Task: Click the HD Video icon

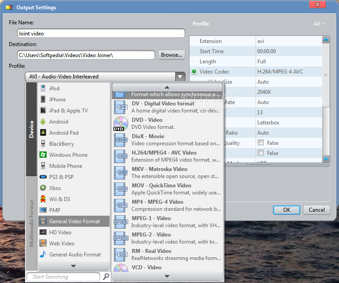Action: (43, 232)
